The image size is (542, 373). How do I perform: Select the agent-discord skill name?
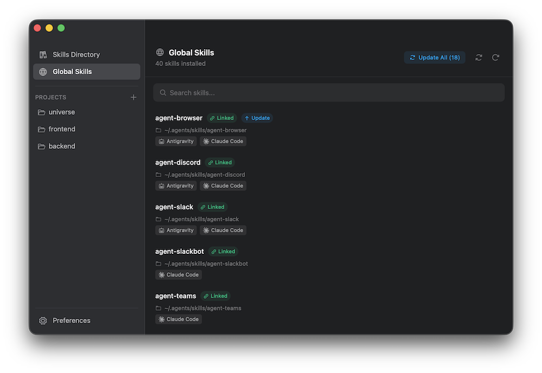[x=178, y=162]
